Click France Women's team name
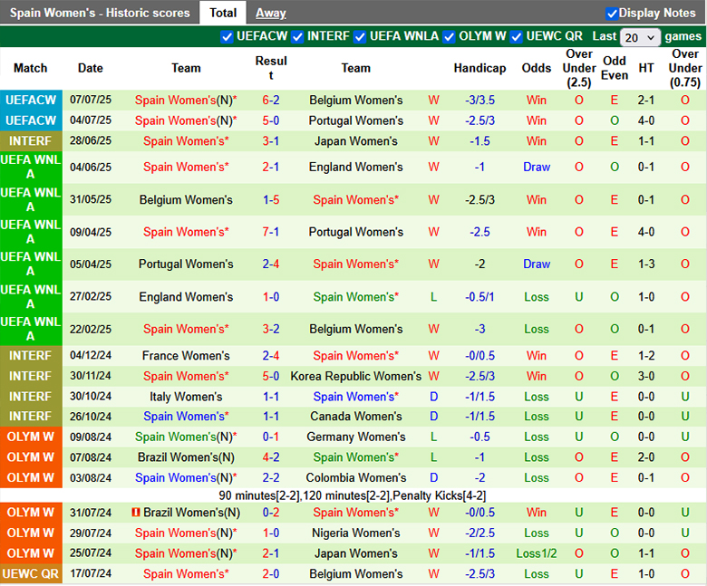This screenshot has width=707, height=586. point(186,356)
